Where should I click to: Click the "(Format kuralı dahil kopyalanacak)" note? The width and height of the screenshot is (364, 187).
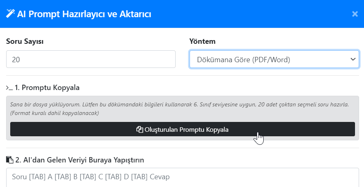tap(55, 113)
